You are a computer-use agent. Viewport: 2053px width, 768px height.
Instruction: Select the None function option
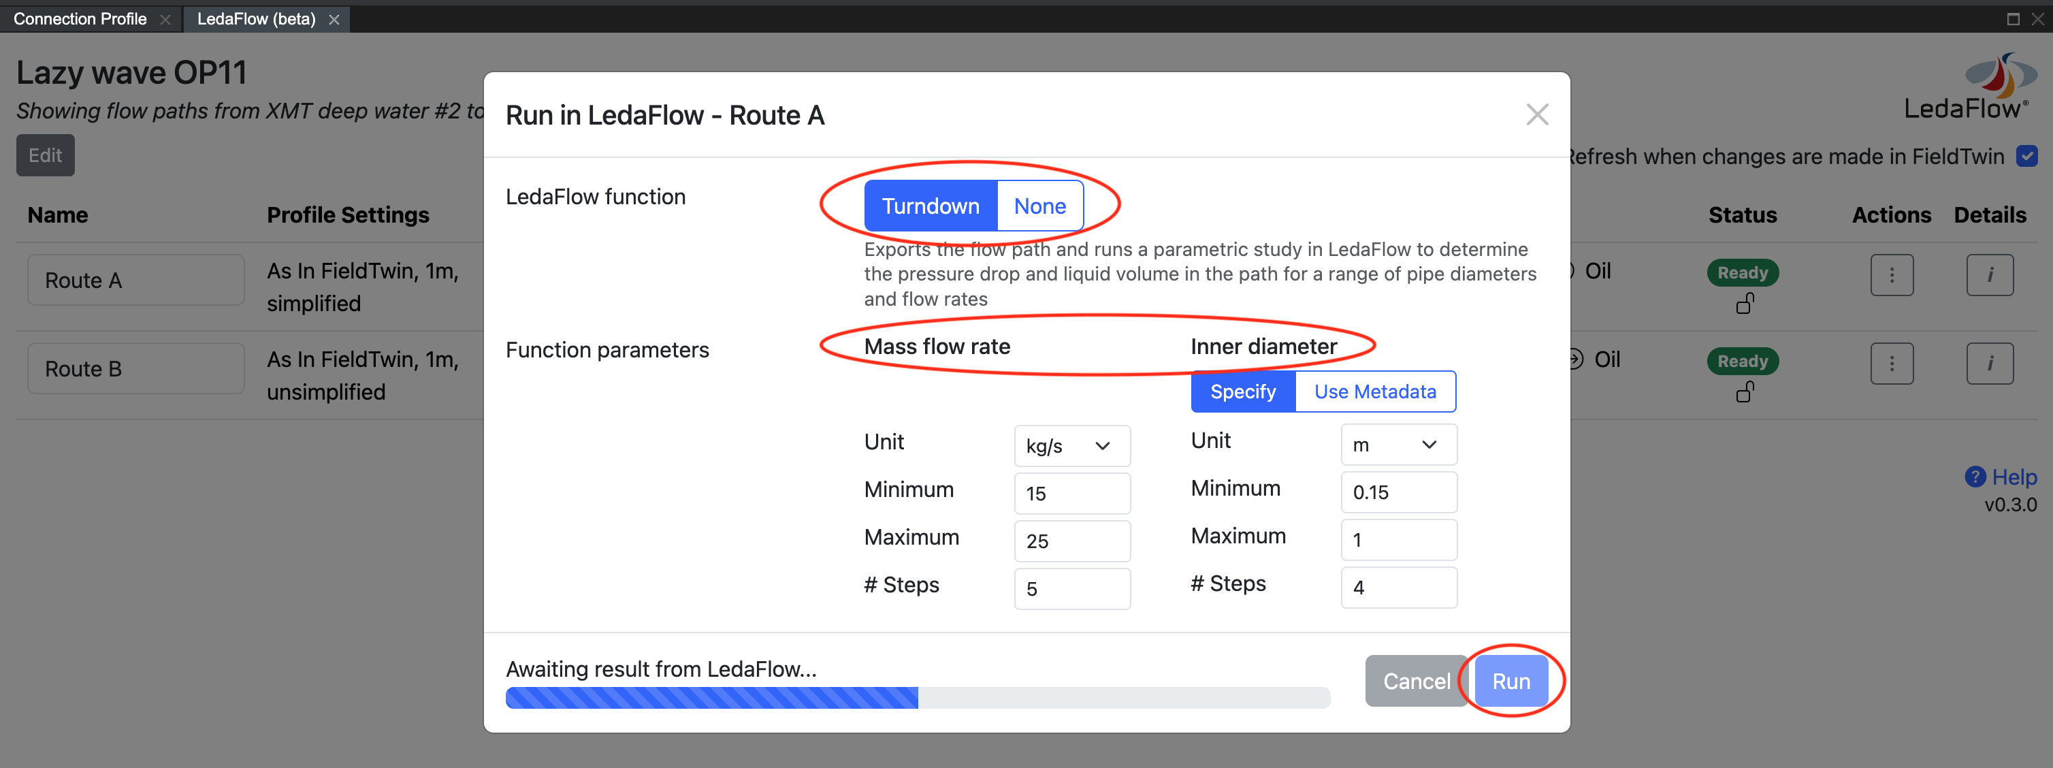click(x=1039, y=206)
